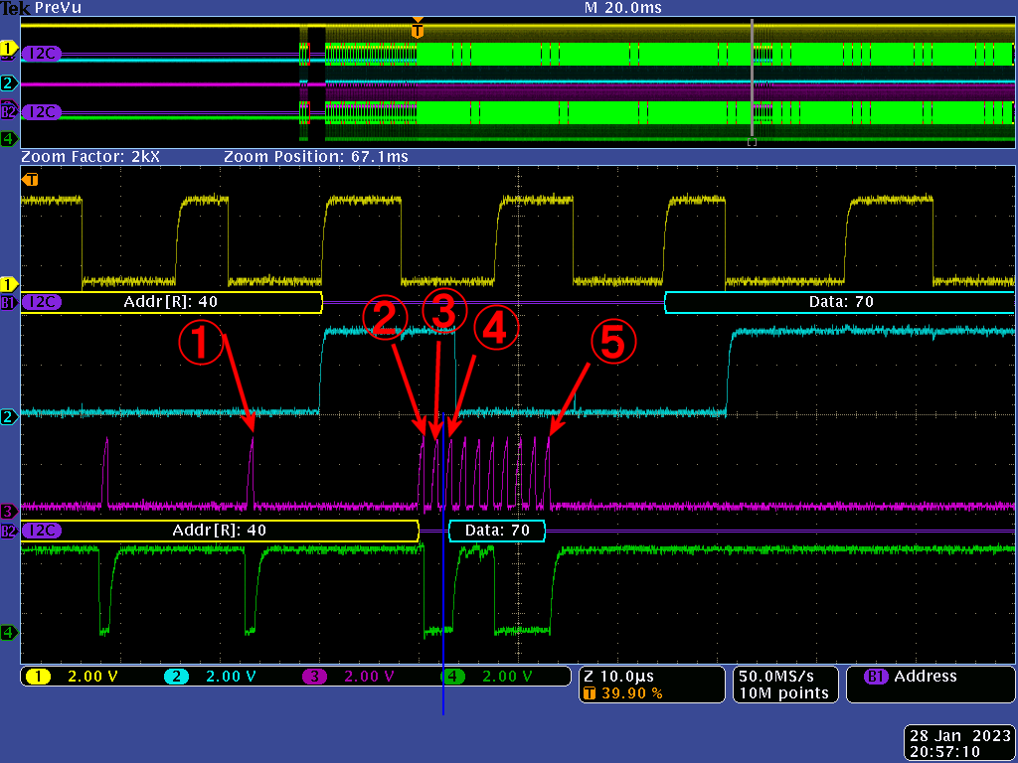This screenshot has width=1018, height=763.
Task: Click the I2C badge on the B2 bus row
Action: (x=42, y=531)
